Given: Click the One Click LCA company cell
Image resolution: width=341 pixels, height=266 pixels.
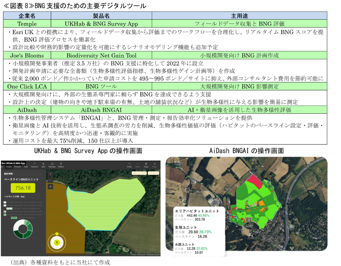Looking at the screenshot, I should tap(27, 86).
